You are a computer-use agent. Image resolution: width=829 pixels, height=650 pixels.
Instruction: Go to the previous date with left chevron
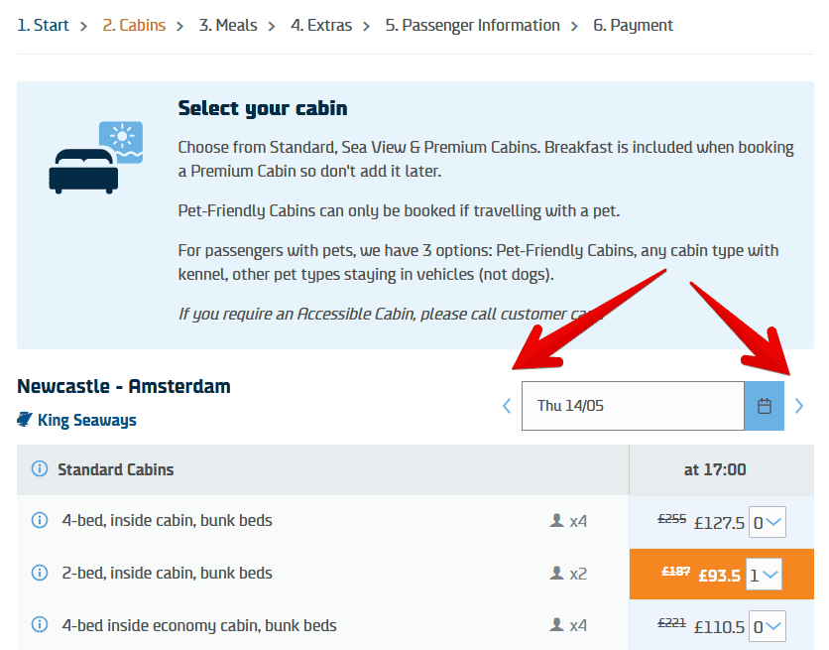[x=507, y=406]
